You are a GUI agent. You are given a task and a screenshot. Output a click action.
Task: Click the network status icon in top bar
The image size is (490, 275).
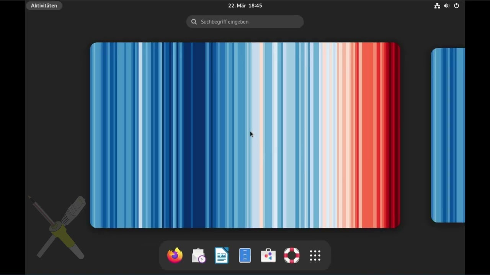pos(437,6)
